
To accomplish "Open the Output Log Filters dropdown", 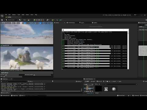I will click(31, 82).
